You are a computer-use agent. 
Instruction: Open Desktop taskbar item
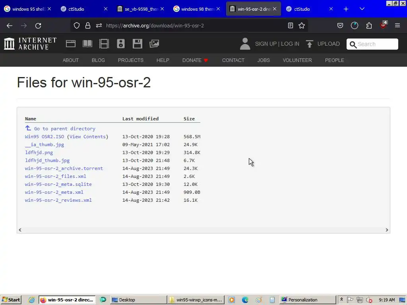(x=138, y=300)
